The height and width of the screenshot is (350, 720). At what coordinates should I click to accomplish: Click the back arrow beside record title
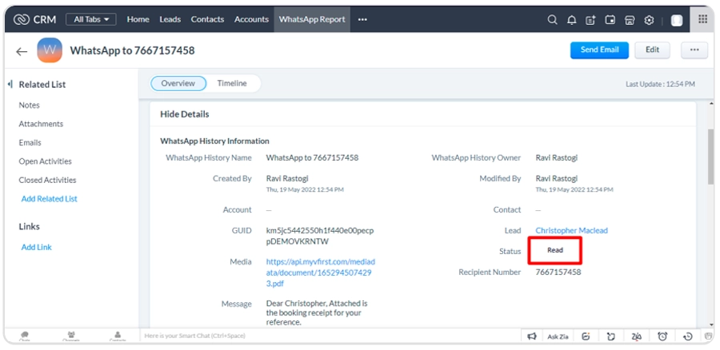pos(22,51)
